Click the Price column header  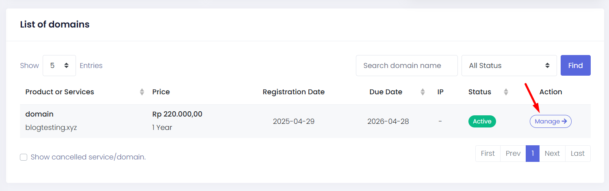click(x=161, y=92)
